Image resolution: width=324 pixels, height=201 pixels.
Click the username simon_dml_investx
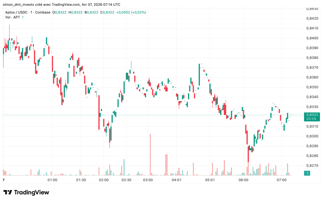(x=20, y=4)
